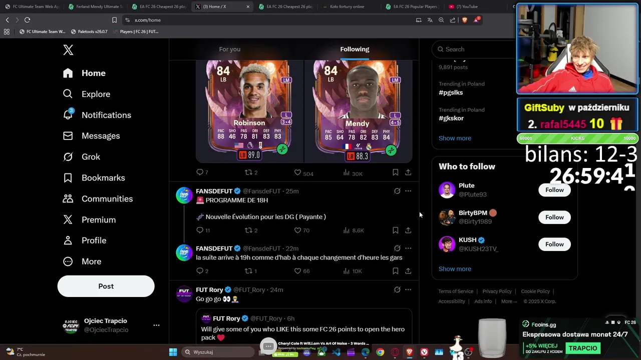Image resolution: width=641 pixels, height=360 pixels.
Task: Bookmark the la suite arrive post
Action: tap(395, 271)
